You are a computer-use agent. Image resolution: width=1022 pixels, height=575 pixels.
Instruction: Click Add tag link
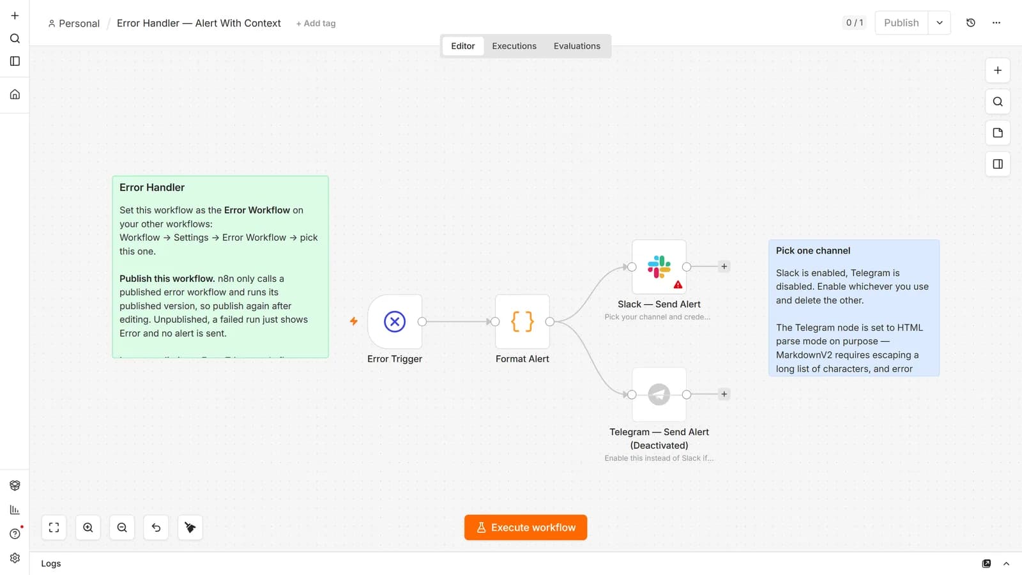point(316,24)
